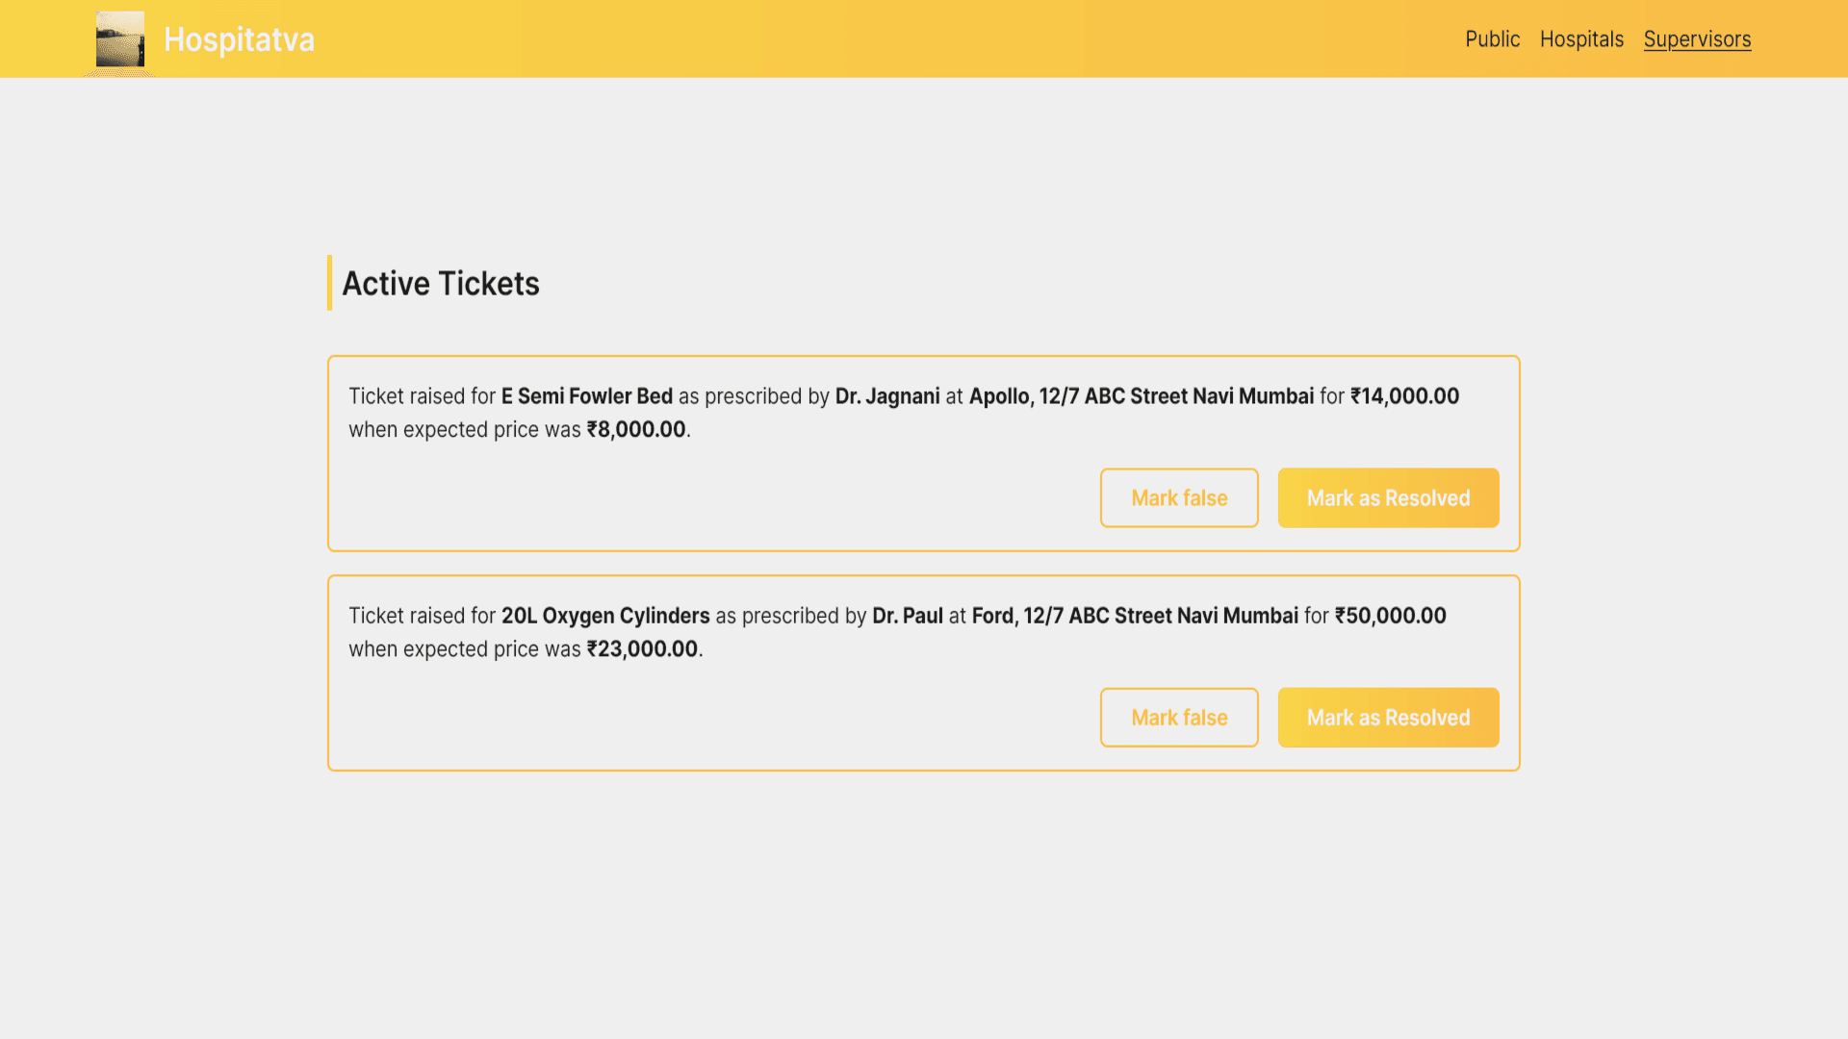Click the ₹14,000.00 charged price

(x=1404, y=396)
